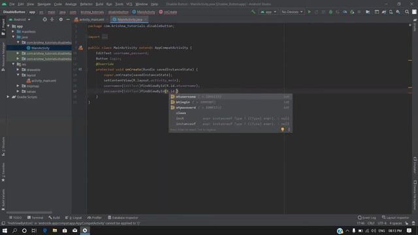Click the yellow lightbulb in completion popup
This screenshot has height=235, width=418.
tap(283, 129)
